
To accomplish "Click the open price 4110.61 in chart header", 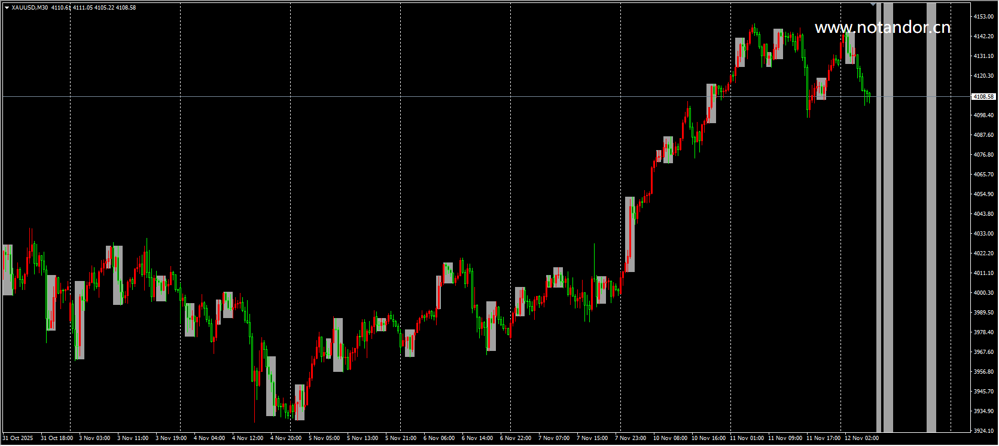I will (61, 8).
